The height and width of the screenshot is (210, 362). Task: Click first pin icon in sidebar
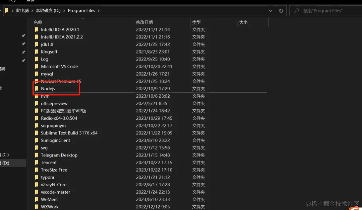tap(23, 36)
